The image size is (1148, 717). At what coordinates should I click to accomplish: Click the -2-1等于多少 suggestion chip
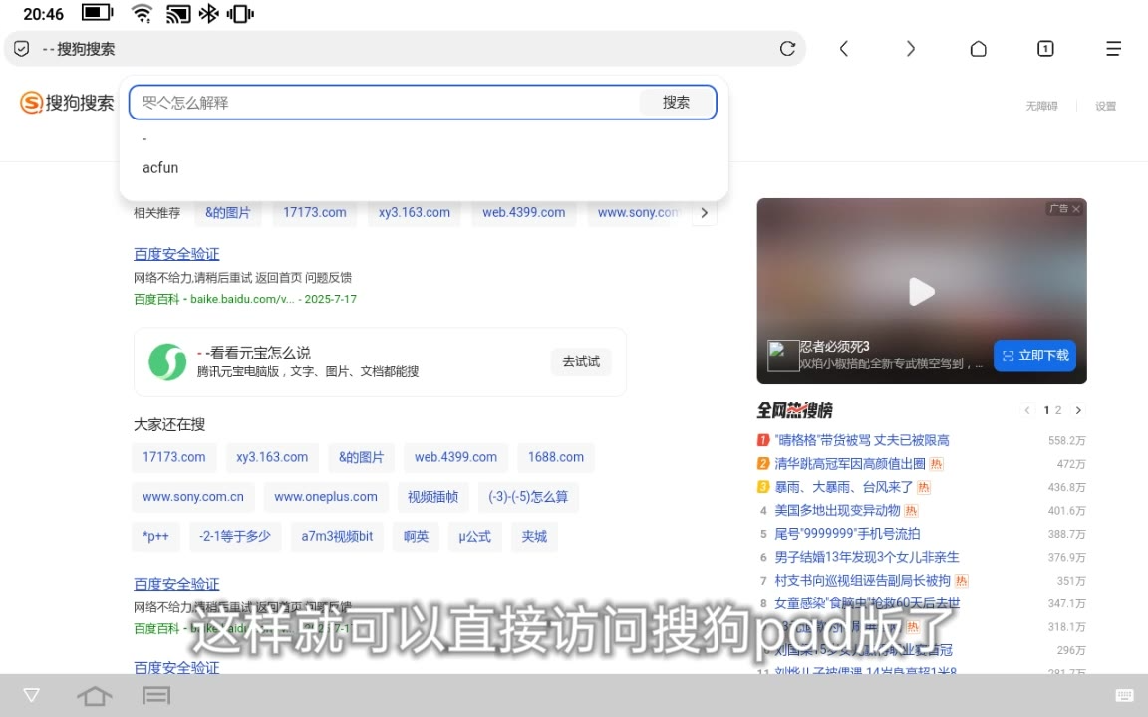click(235, 537)
